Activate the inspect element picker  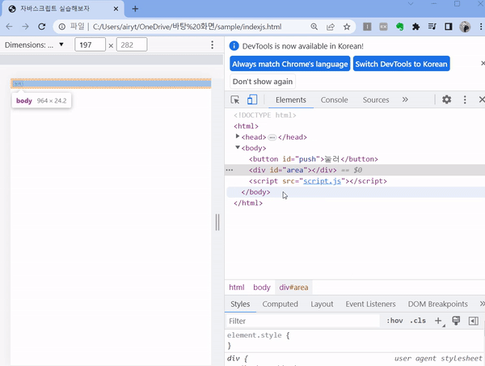tap(235, 99)
